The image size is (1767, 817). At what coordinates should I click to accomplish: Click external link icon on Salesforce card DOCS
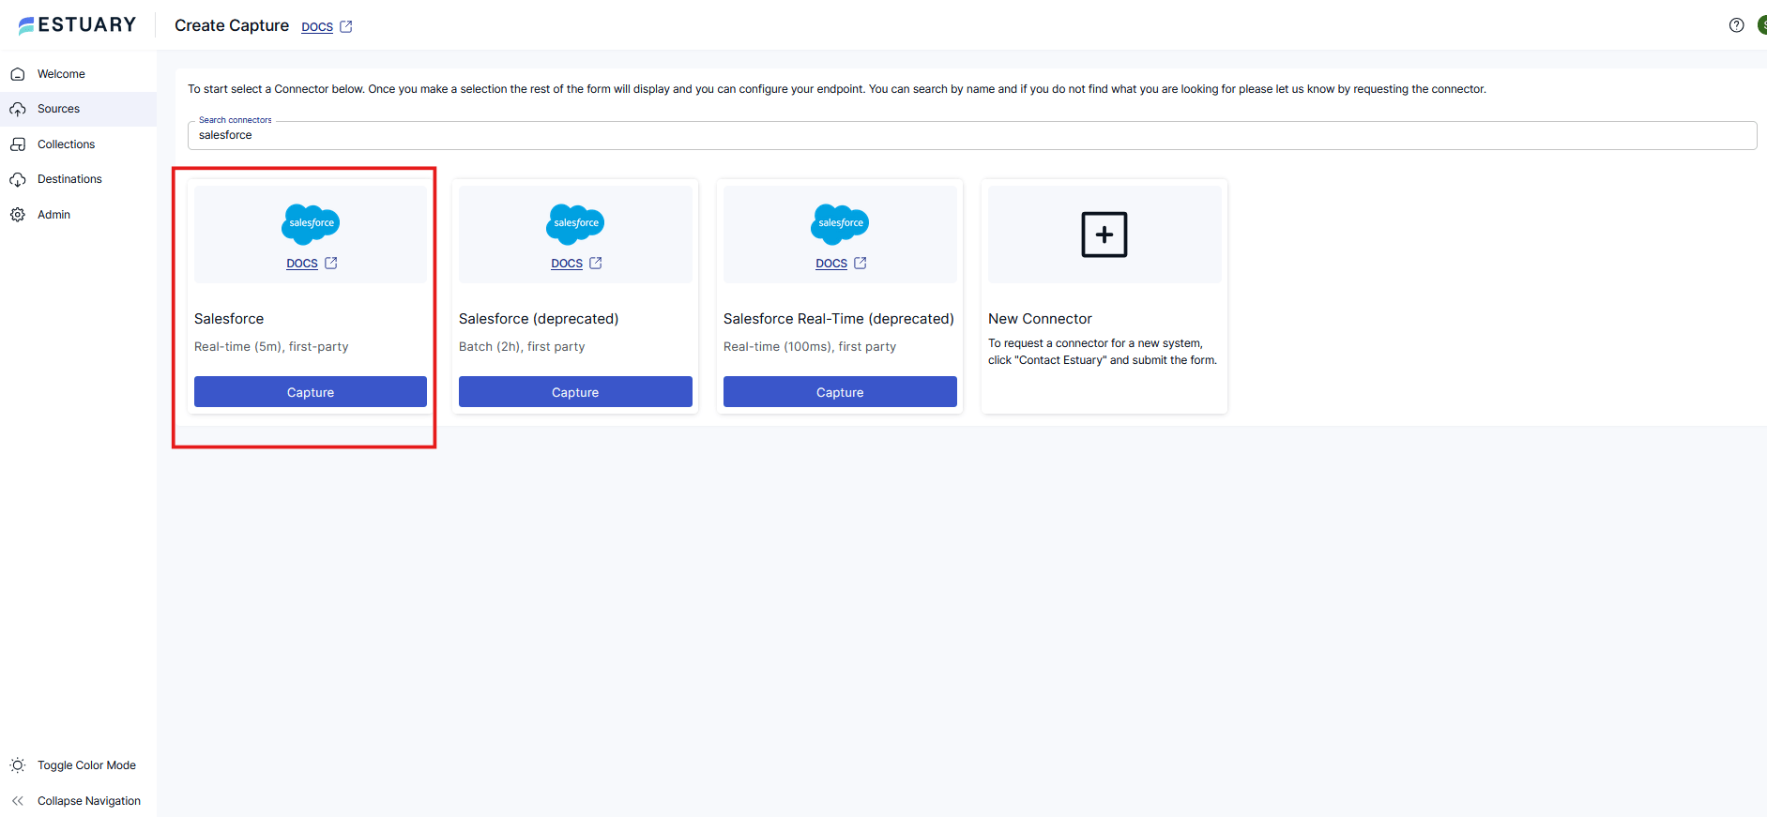331,264
